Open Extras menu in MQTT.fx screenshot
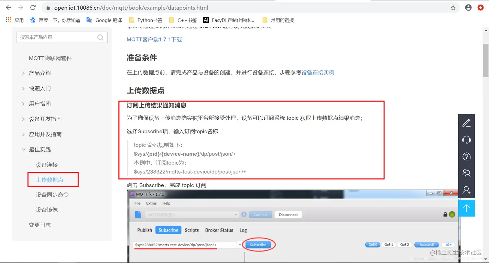Image resolution: width=489 pixels, height=263 pixels. tap(151, 203)
